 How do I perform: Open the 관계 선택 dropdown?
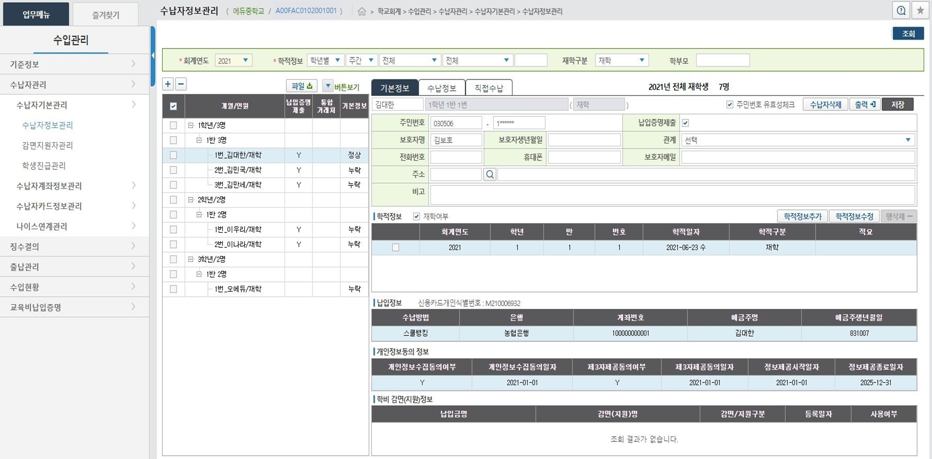click(x=798, y=140)
